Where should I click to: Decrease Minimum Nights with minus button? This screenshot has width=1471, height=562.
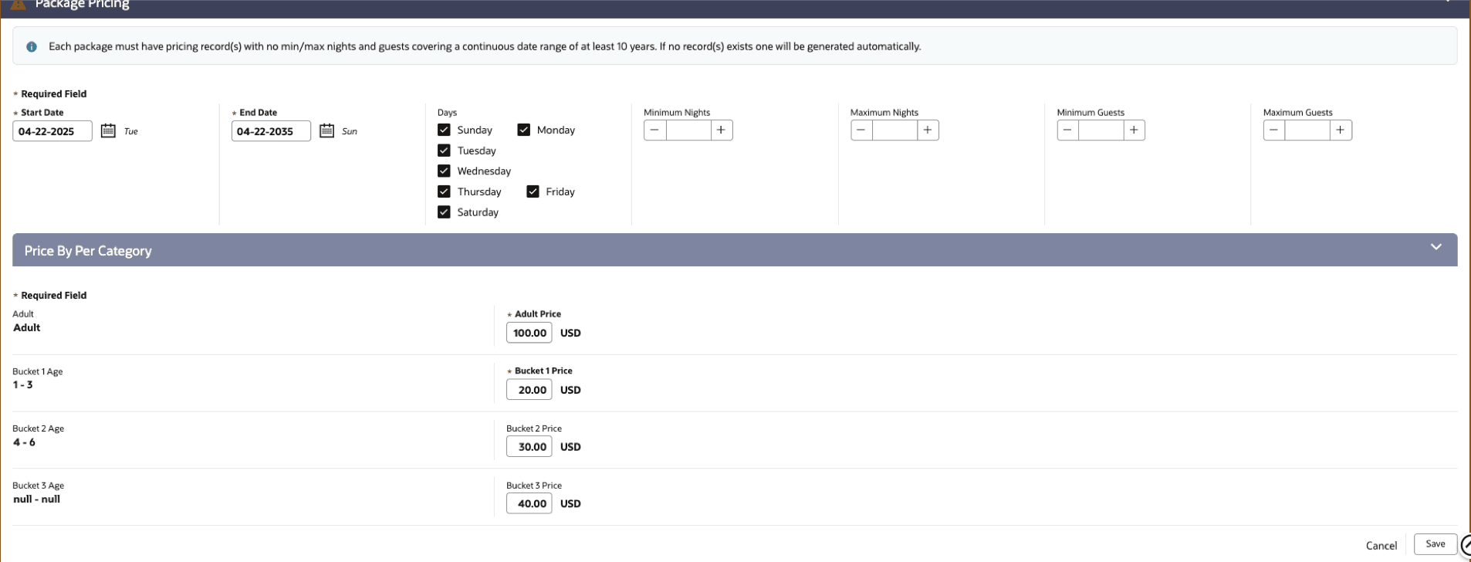(654, 130)
